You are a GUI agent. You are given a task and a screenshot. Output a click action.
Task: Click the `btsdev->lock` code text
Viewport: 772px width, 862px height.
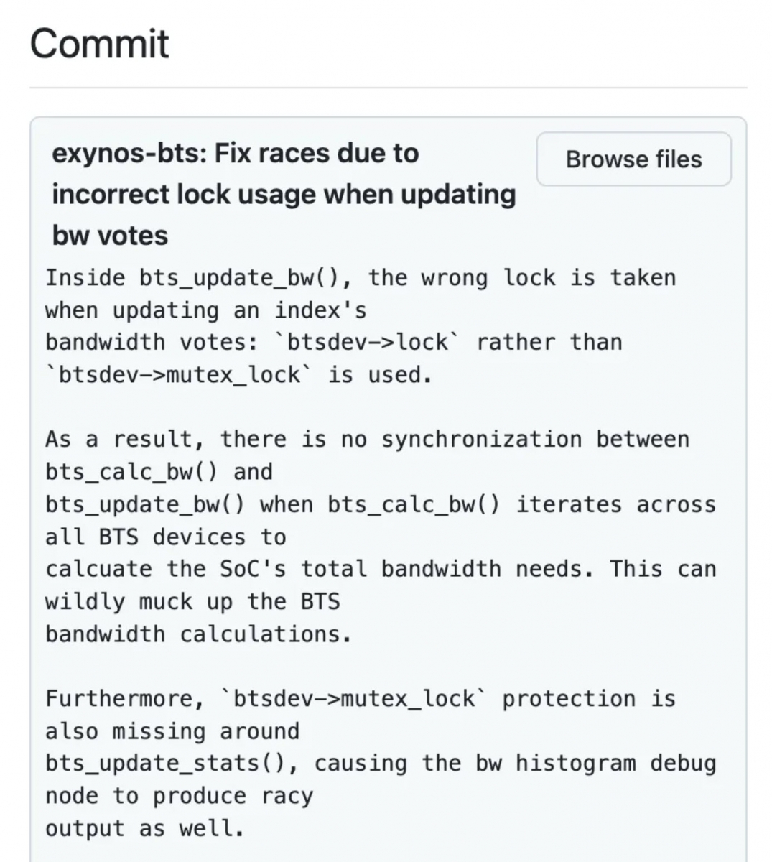point(366,342)
